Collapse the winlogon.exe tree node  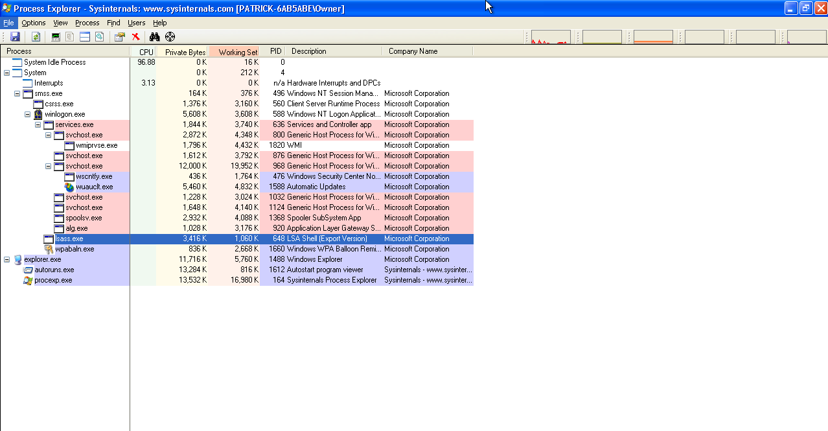pyautogui.click(x=28, y=114)
